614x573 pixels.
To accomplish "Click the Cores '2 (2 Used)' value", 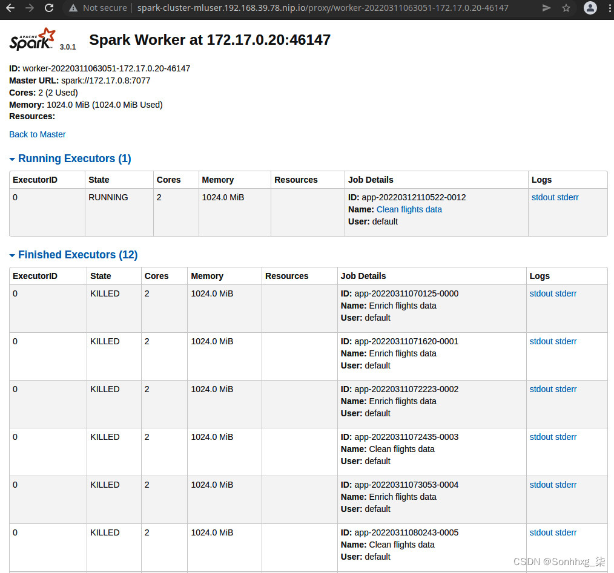I will point(58,93).
